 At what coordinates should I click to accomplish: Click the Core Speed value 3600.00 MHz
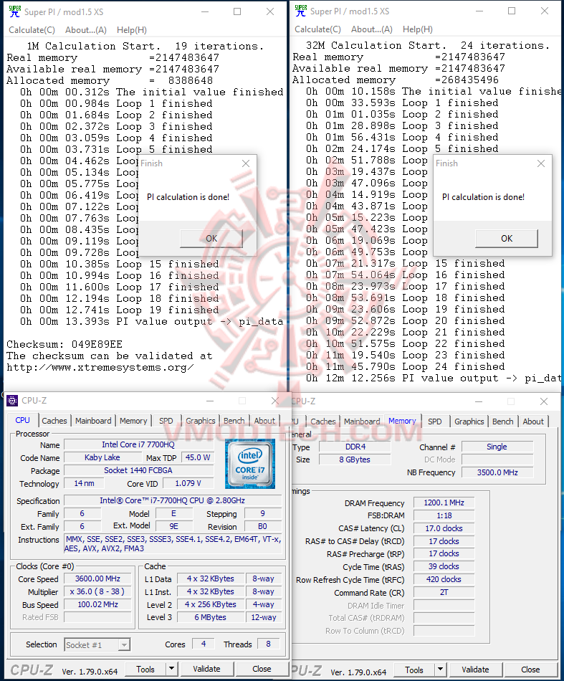tap(97, 578)
